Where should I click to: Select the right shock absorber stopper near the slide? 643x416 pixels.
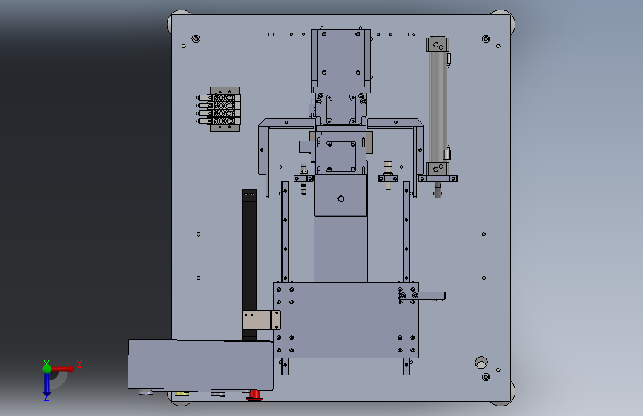pos(388,175)
